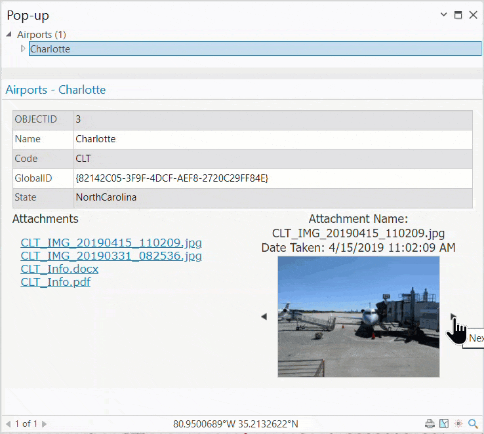Select the Airports (1) tree label

[42, 35]
